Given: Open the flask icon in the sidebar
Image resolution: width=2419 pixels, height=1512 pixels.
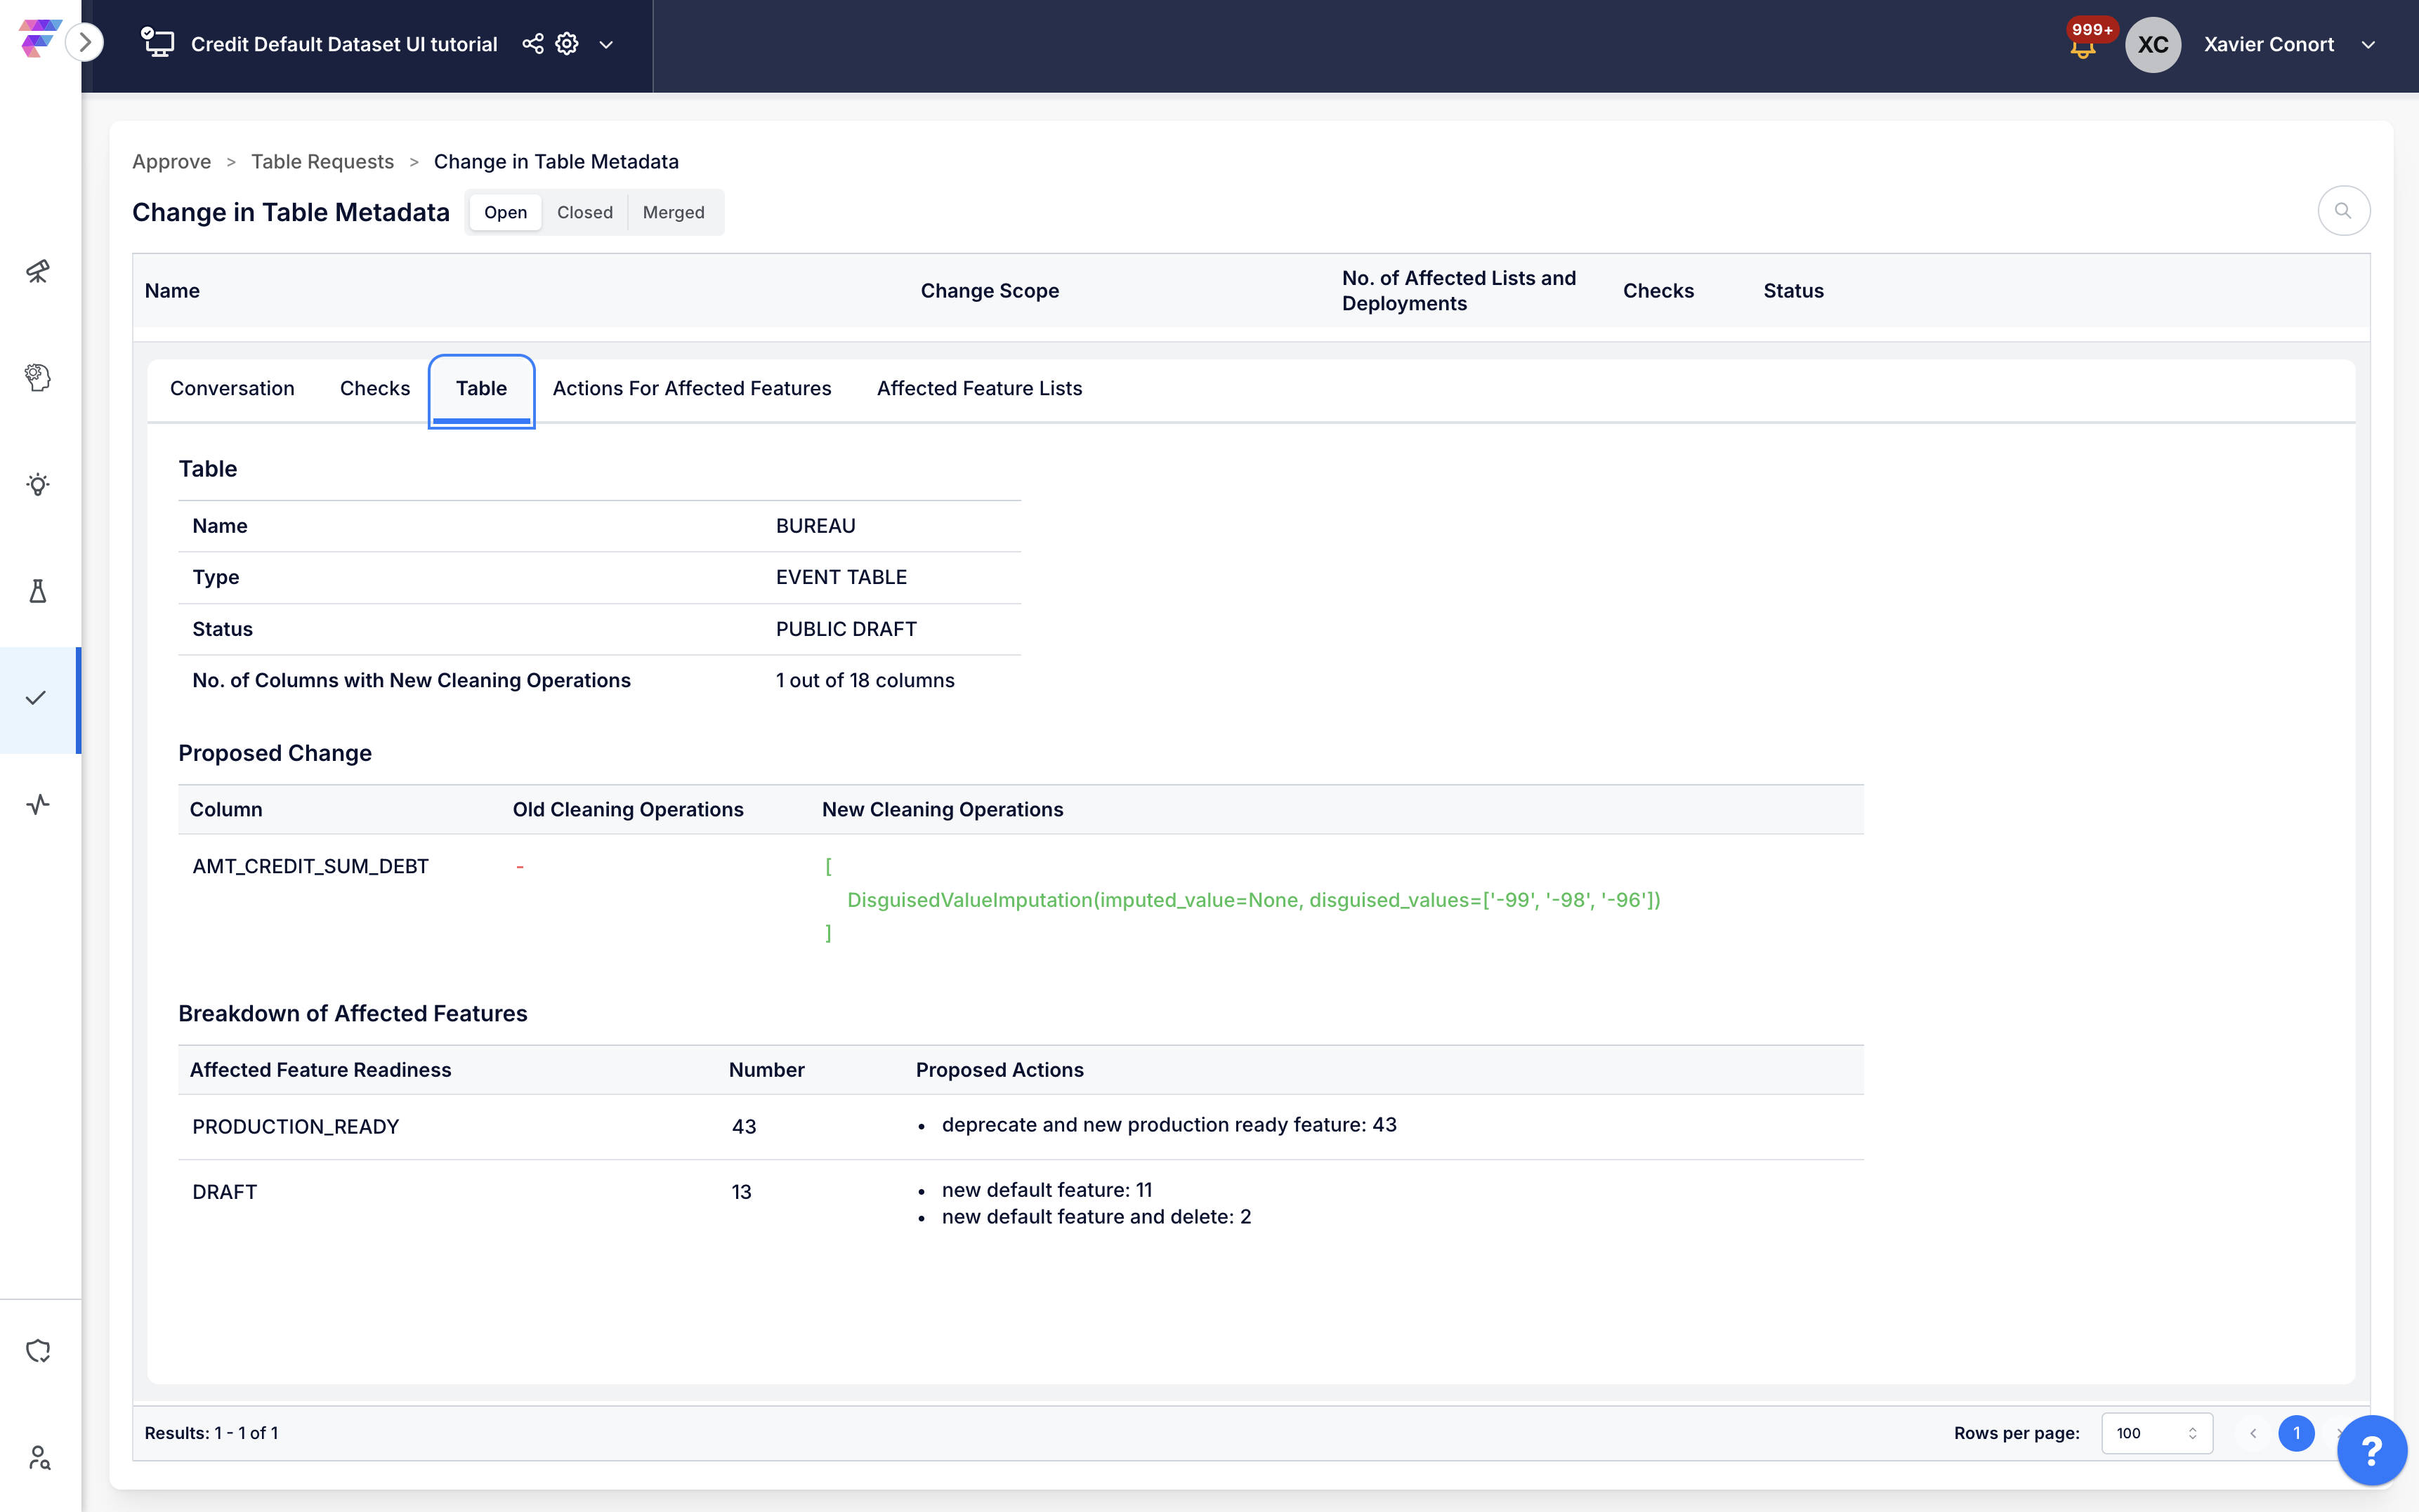Looking at the screenshot, I should (x=38, y=591).
